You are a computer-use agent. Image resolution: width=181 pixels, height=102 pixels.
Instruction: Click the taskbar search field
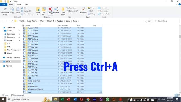click(29, 99)
